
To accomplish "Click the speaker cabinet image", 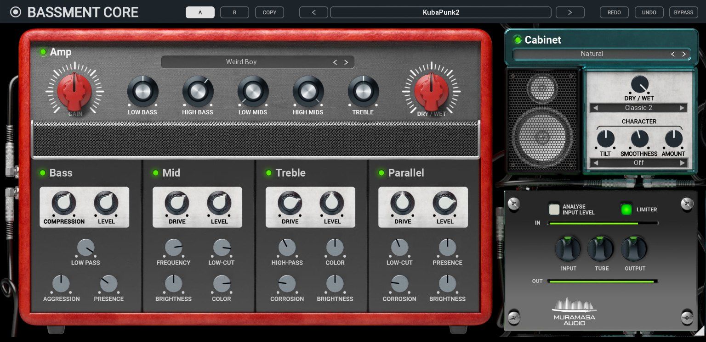I will [543, 120].
